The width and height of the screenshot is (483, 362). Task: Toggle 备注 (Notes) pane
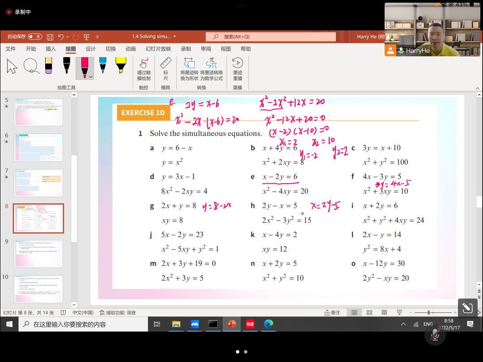[x=332, y=313]
